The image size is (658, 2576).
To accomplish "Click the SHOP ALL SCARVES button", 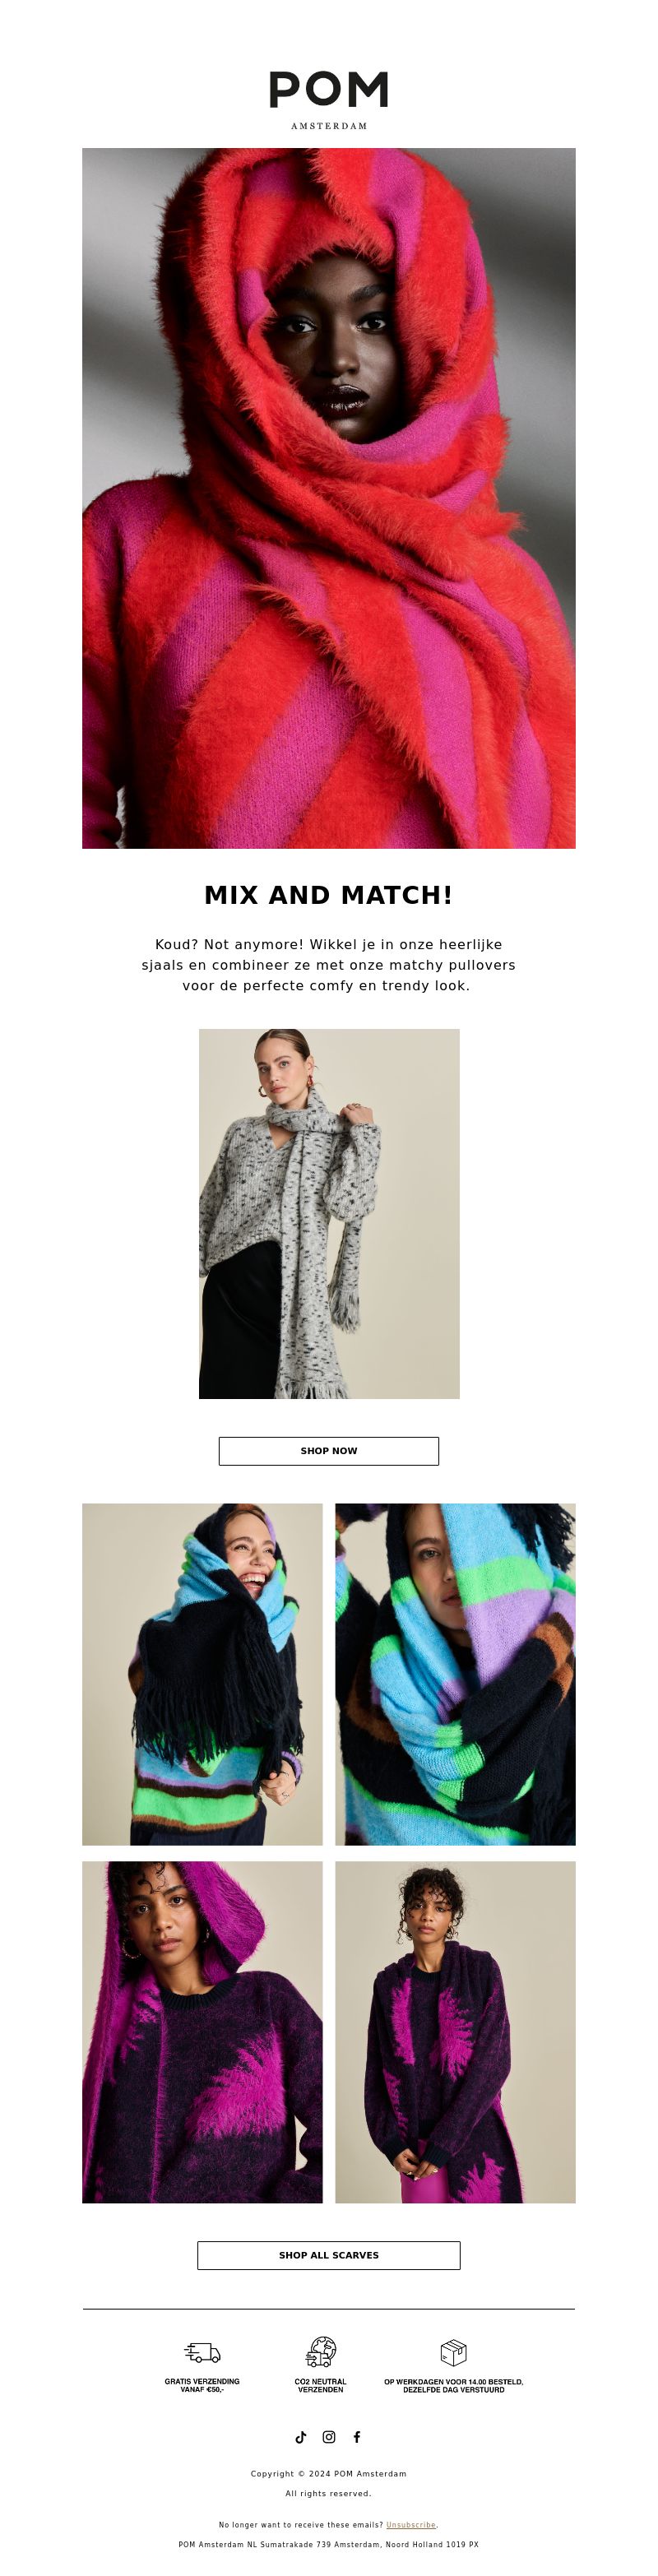I will (329, 2255).
